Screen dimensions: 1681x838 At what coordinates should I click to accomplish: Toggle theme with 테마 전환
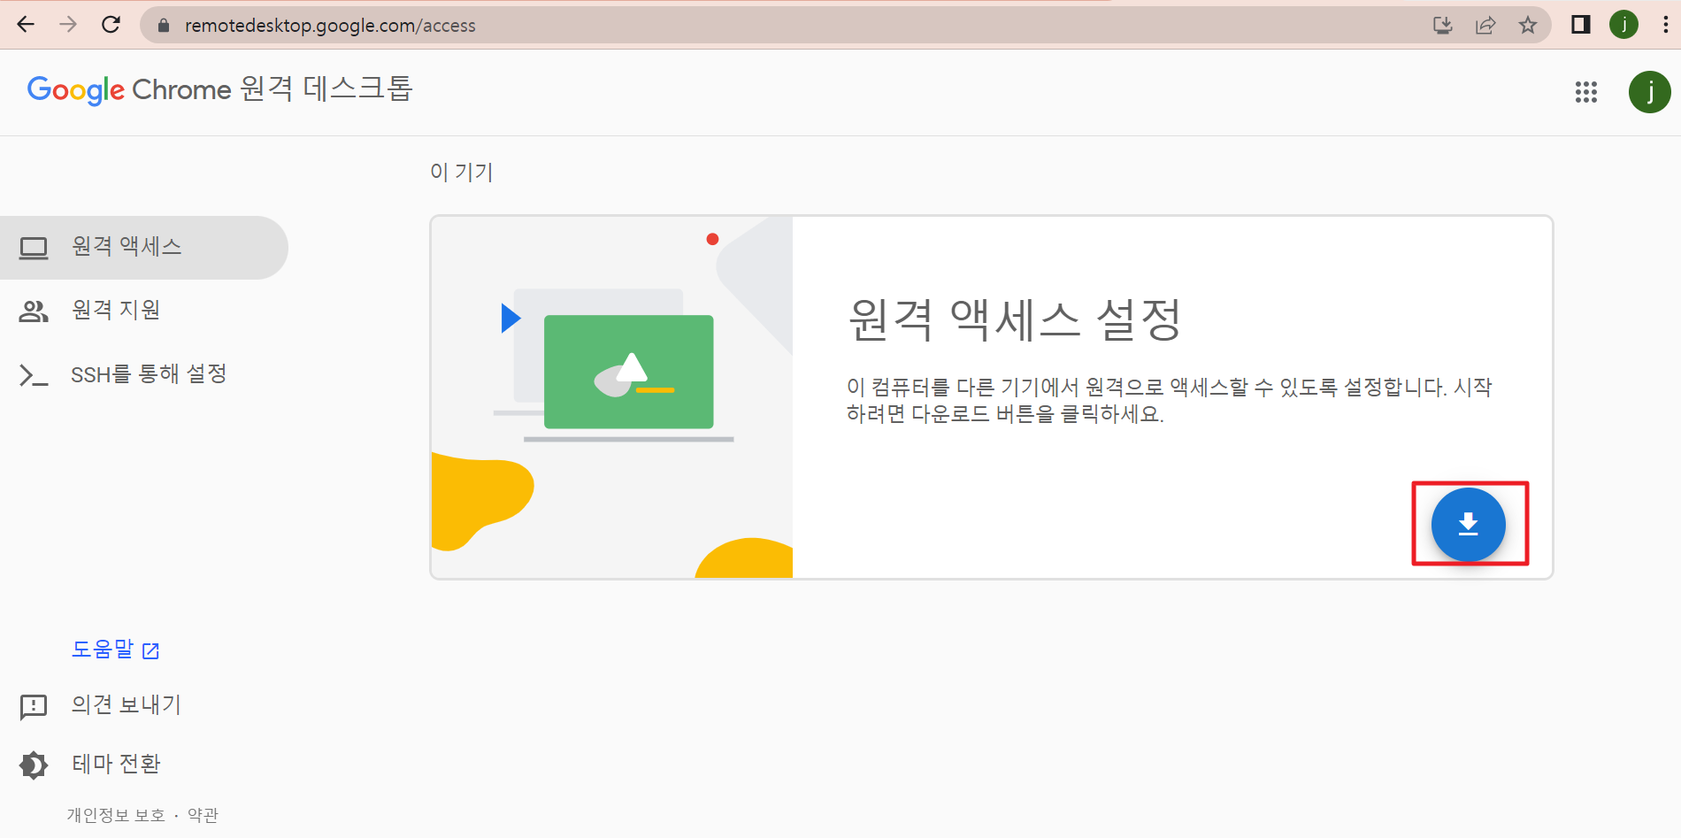click(x=116, y=764)
